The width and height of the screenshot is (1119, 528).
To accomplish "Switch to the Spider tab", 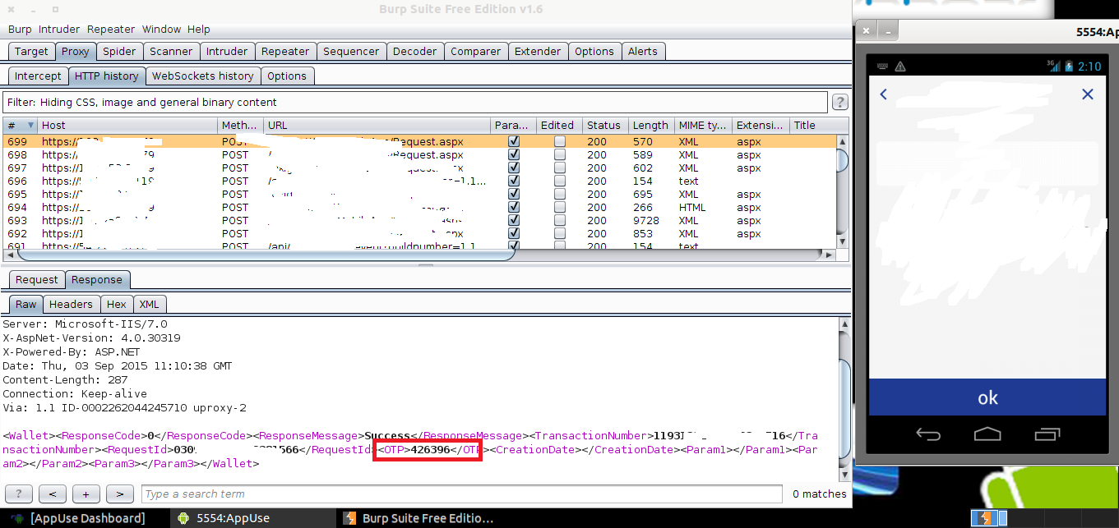I will tap(119, 51).
